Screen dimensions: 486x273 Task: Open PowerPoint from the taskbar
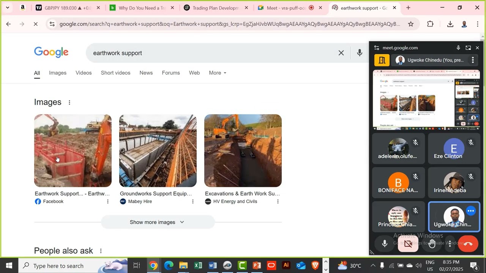(x=257, y=265)
